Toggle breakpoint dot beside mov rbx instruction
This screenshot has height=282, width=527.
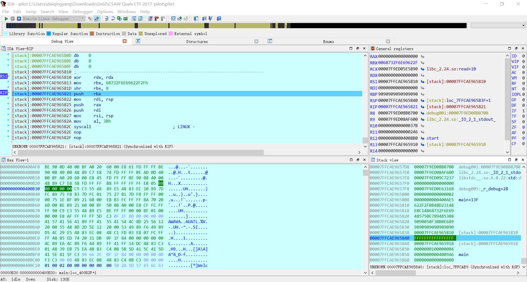coord(8,82)
